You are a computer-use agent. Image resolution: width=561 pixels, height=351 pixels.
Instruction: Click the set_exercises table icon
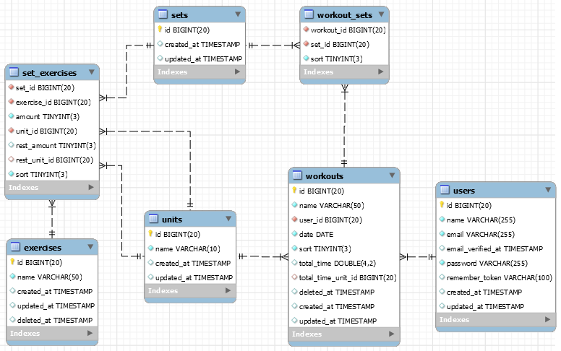point(14,72)
